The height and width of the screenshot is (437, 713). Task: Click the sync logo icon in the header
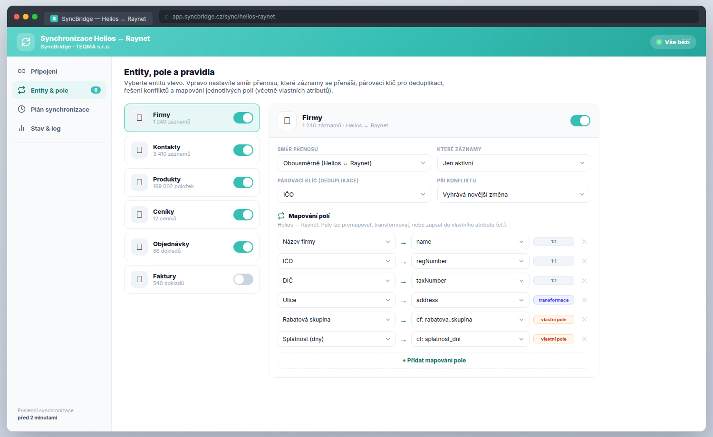[26, 42]
